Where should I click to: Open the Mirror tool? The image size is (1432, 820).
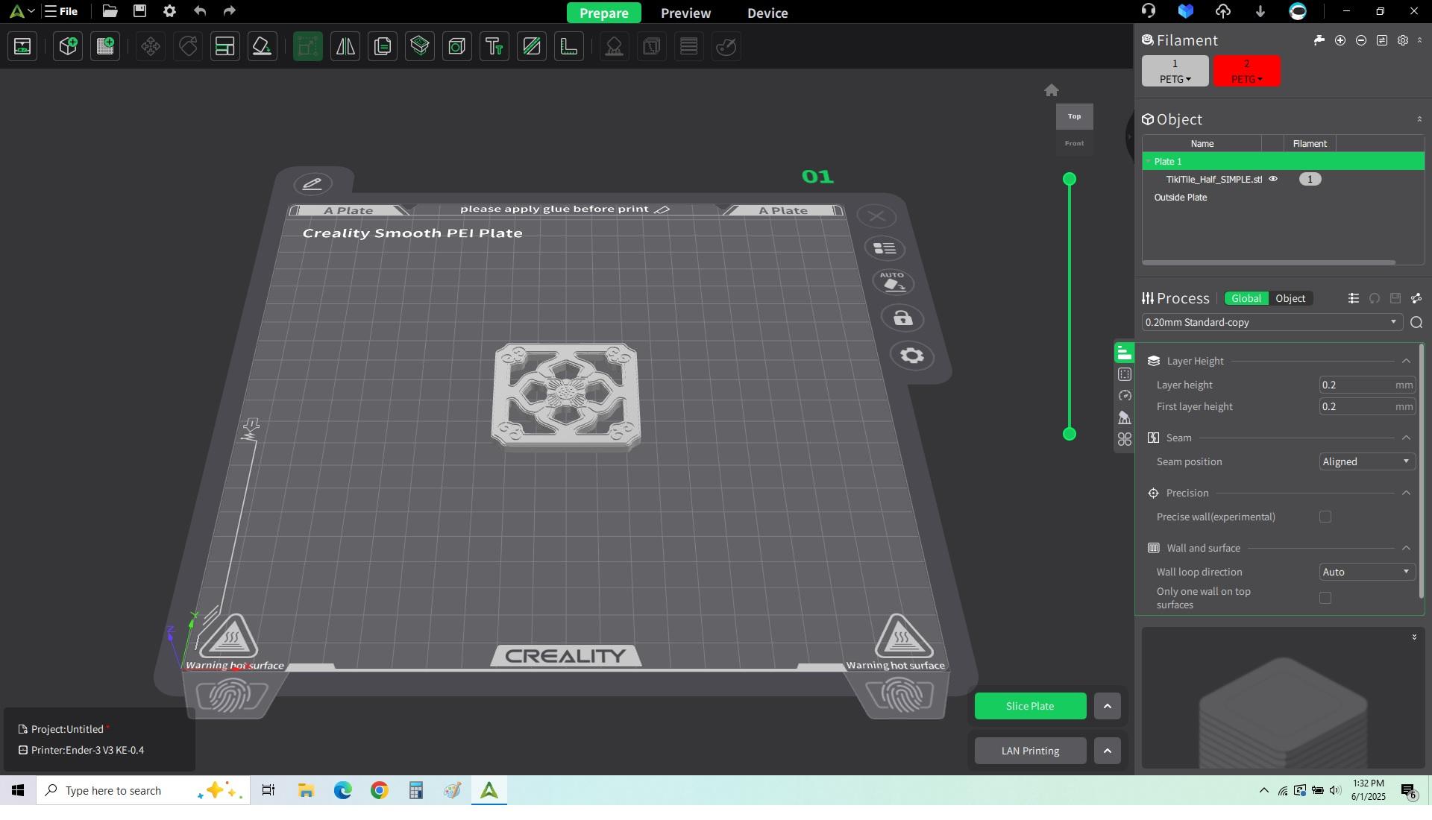(345, 47)
